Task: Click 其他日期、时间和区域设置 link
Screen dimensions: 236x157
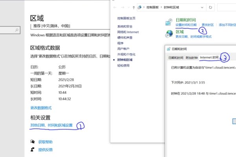Action: click(x=51, y=125)
